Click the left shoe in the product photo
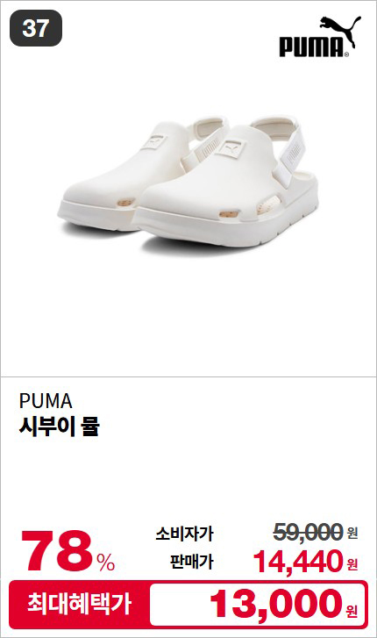 pyautogui.click(x=122, y=179)
